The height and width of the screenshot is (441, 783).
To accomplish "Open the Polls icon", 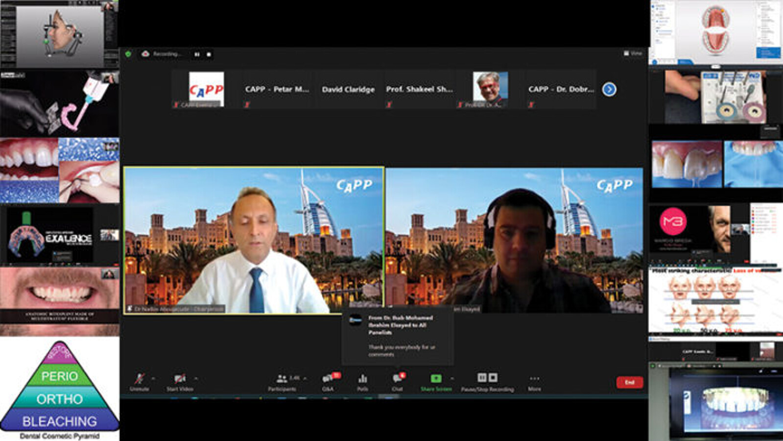I will 362,379.
